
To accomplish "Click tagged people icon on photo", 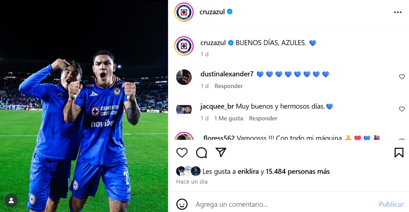I will coord(11,200).
